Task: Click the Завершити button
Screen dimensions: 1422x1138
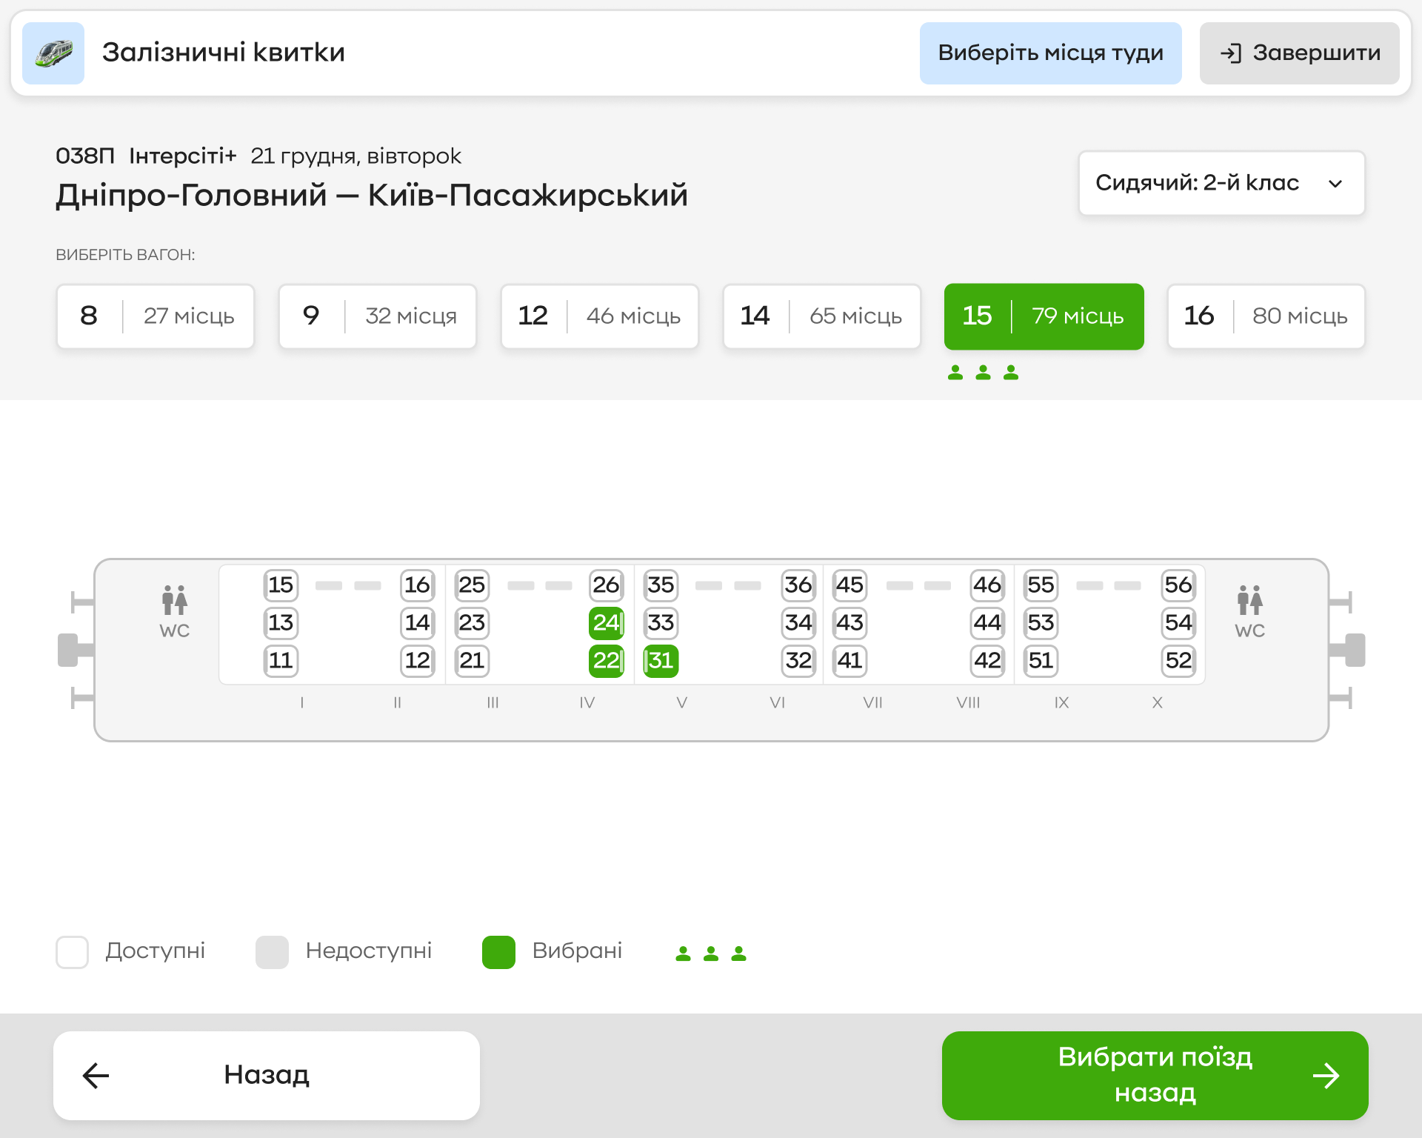Action: 1300,53
